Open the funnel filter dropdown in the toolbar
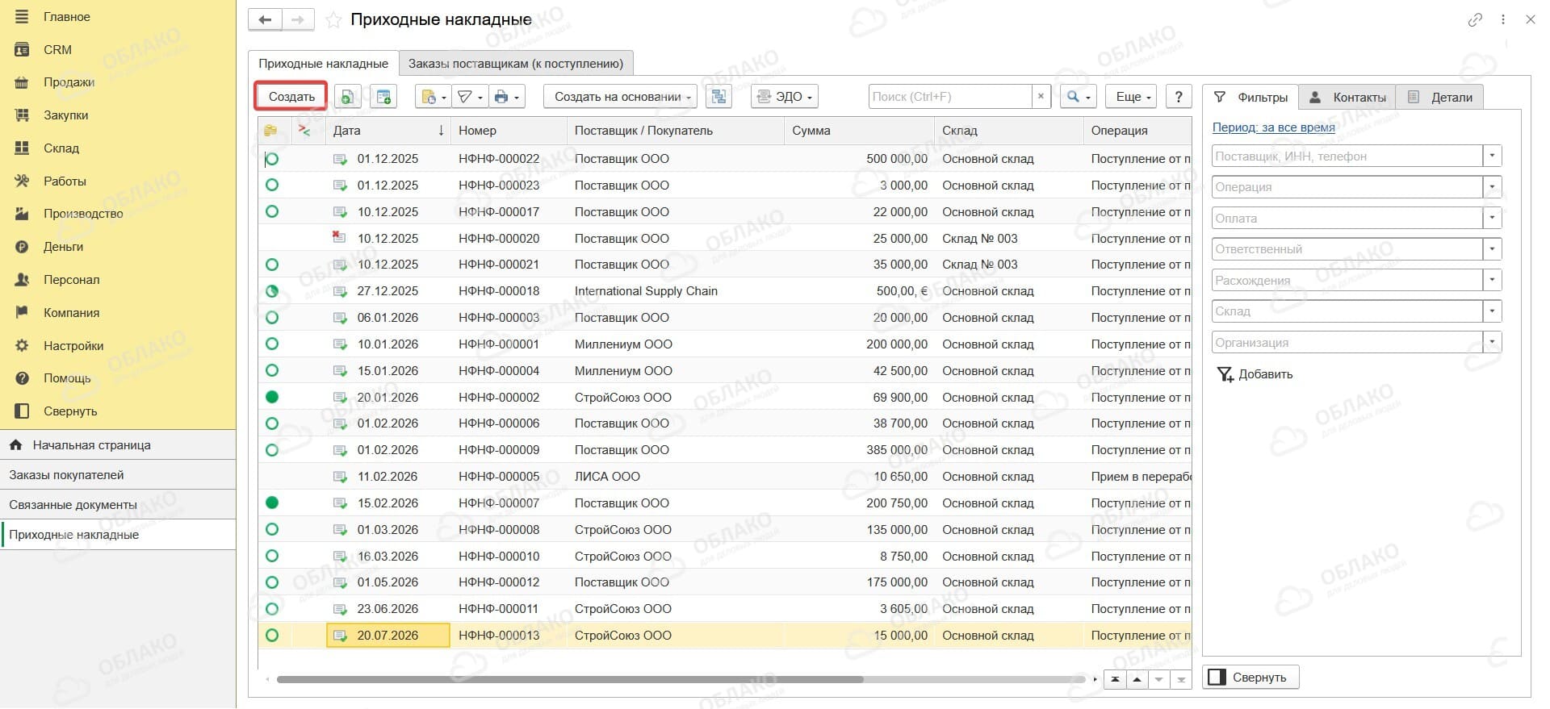 [x=469, y=97]
